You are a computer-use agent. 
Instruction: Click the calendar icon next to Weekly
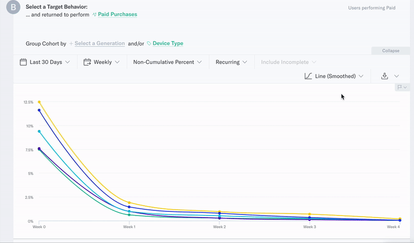[x=87, y=62]
